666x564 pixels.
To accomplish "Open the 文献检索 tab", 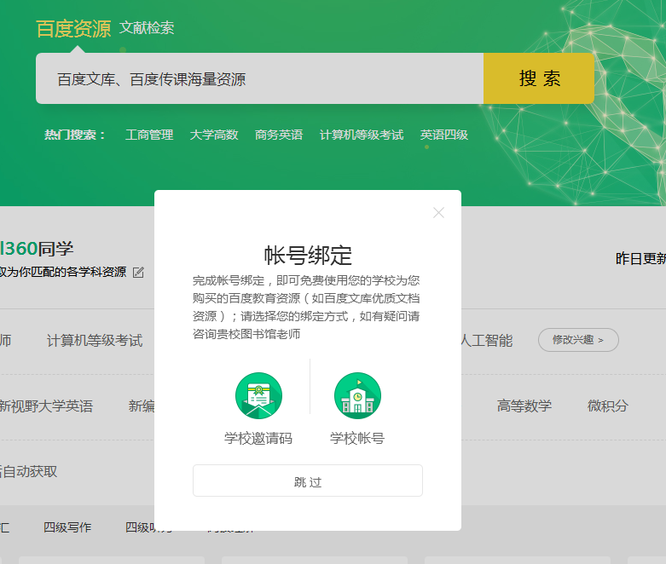I will 147,28.
